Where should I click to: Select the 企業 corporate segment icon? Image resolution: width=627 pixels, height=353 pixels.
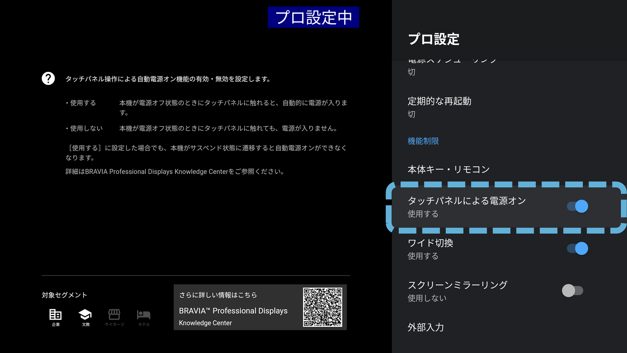coord(56,315)
